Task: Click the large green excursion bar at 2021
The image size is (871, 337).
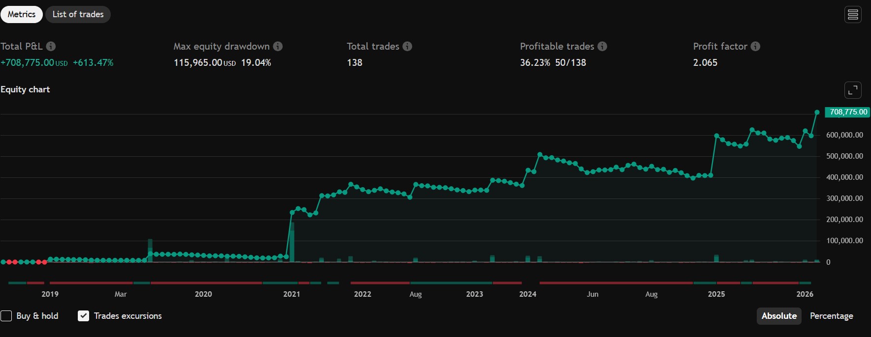Action: click(292, 242)
